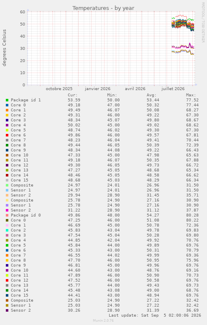
Task: Click Core 15 label with Cur 44.41
Action: 20,295
